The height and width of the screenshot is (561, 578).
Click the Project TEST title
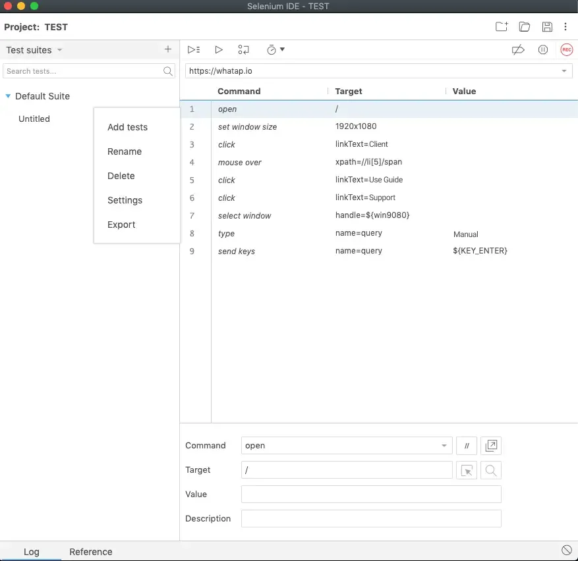click(36, 27)
